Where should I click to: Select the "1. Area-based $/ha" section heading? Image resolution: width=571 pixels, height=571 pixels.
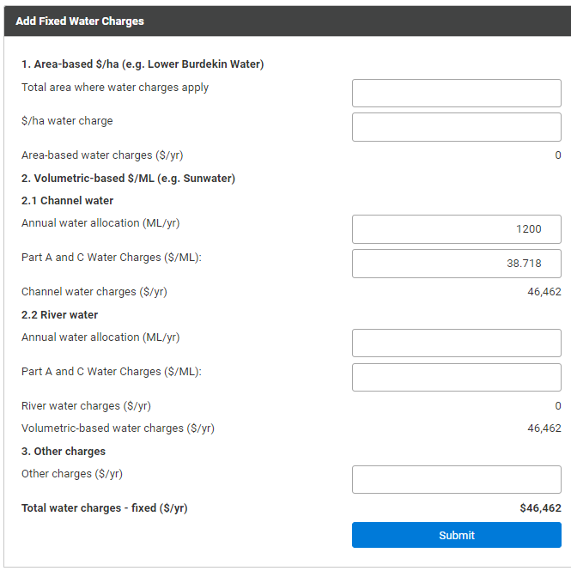(x=143, y=64)
